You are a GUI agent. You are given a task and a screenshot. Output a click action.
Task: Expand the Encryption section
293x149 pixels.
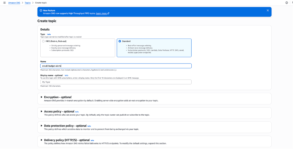click(x=42, y=97)
